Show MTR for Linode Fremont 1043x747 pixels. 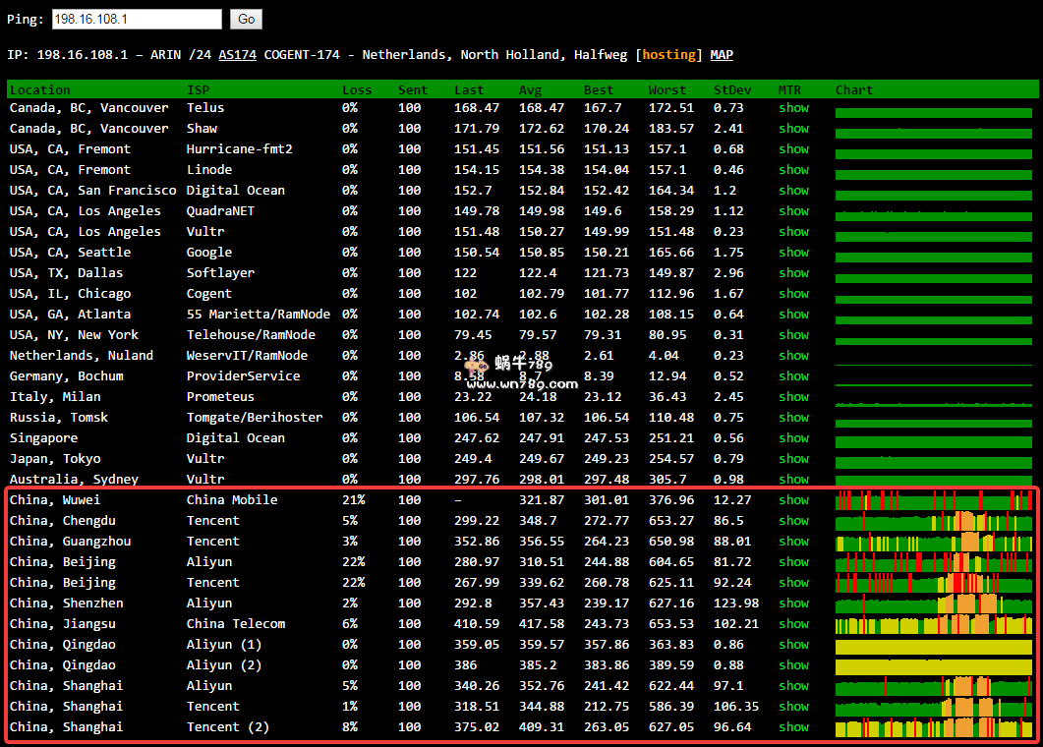[793, 169]
